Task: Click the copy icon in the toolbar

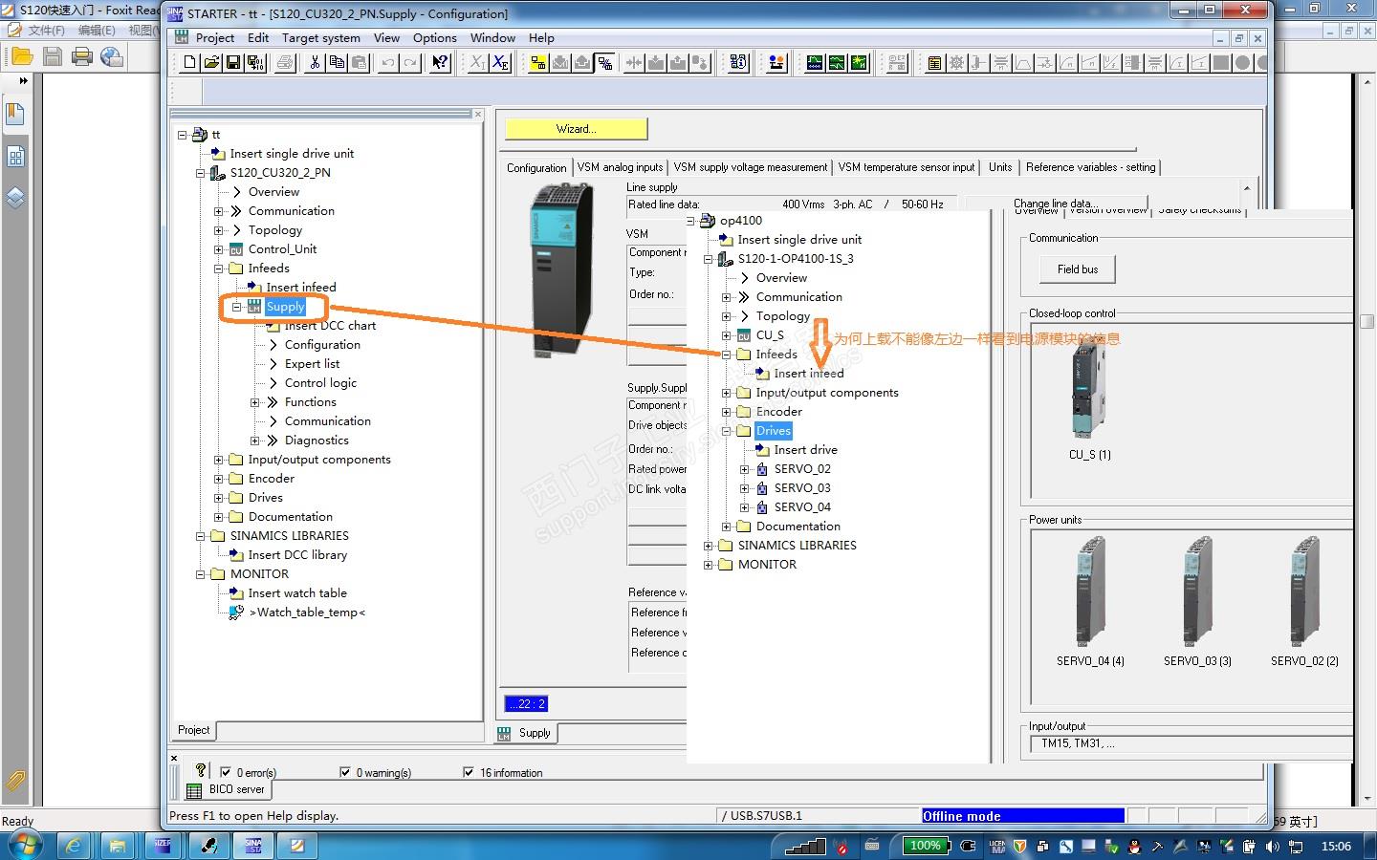Action: coord(337,63)
